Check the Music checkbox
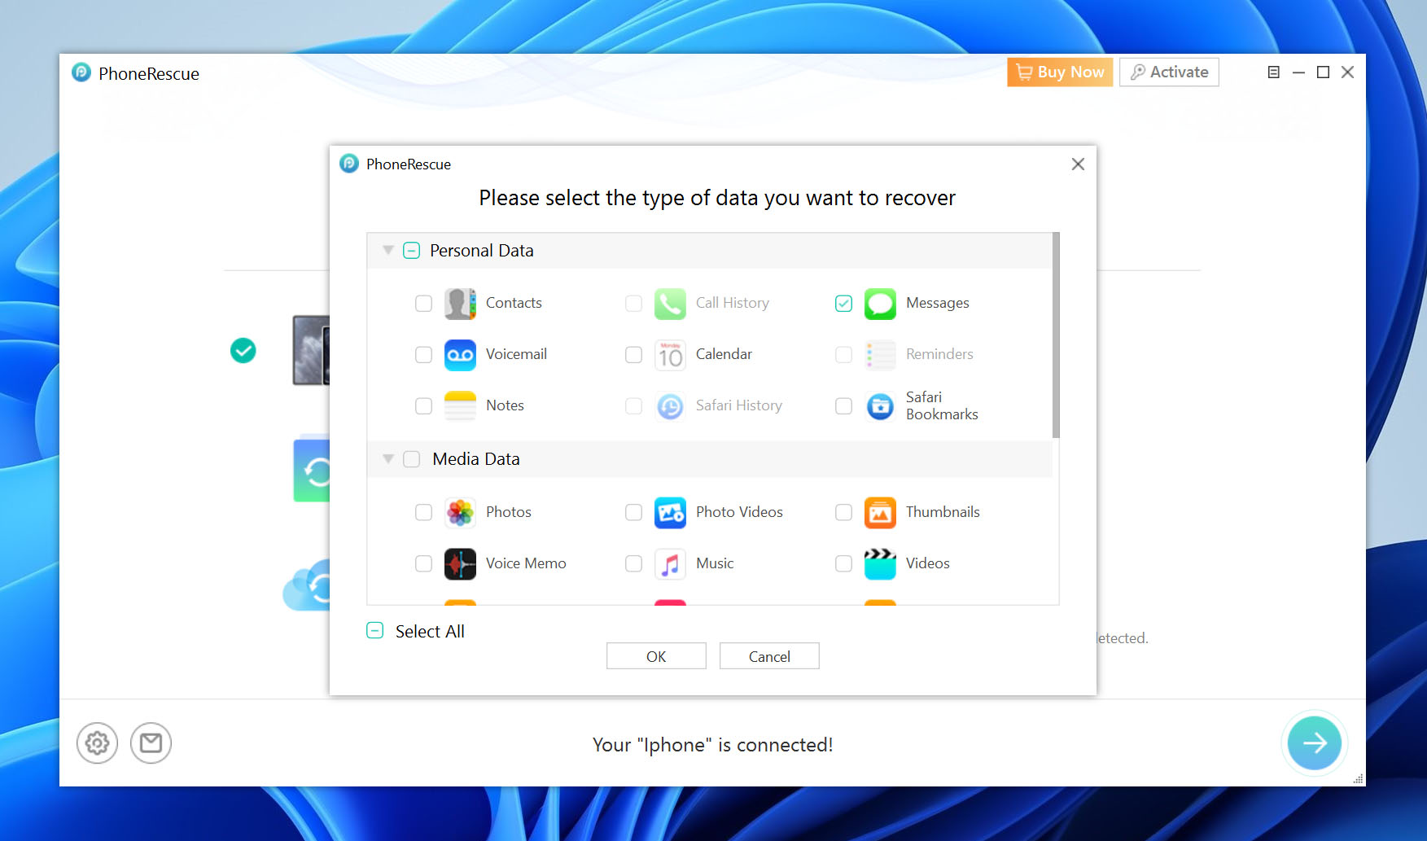Image resolution: width=1427 pixels, height=841 pixels. coord(633,564)
